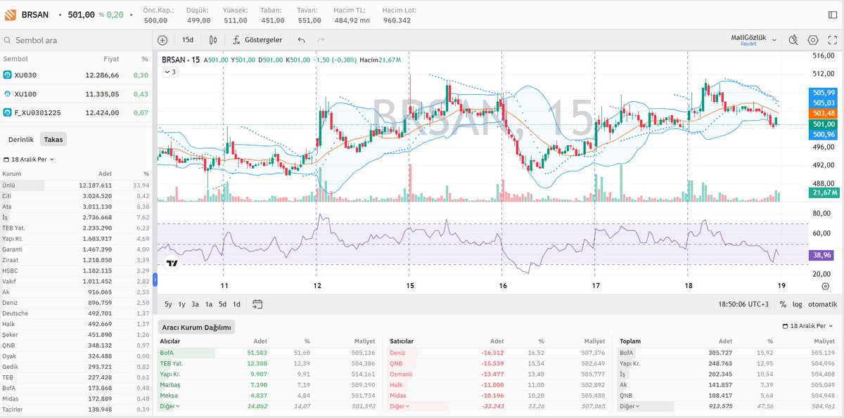
Task: Click the XU030 symbol icon
Action: pyautogui.click(x=7, y=74)
